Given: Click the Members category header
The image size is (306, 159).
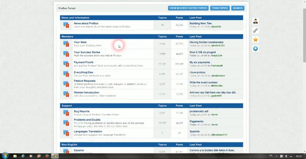Looking at the screenshot, I should point(67,37).
